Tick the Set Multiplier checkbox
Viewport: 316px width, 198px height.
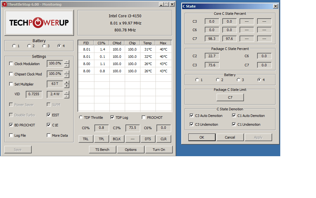(x=11, y=84)
